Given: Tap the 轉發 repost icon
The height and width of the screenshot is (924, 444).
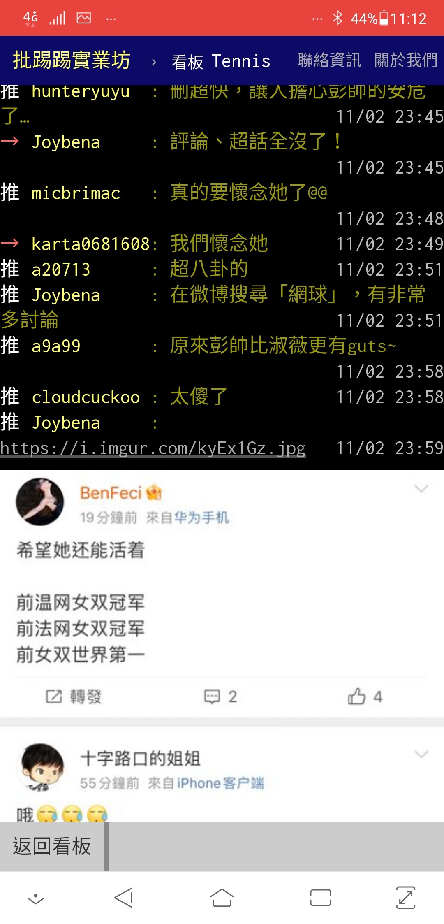Looking at the screenshot, I should click(x=53, y=696).
